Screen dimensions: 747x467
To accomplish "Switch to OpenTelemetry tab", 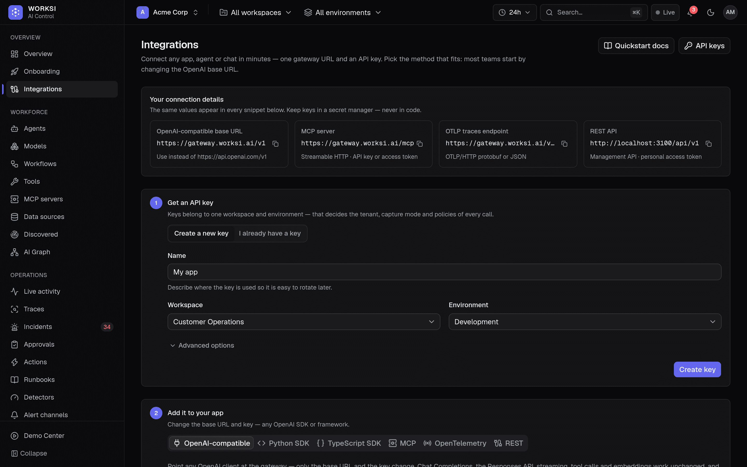I will 455,443.
